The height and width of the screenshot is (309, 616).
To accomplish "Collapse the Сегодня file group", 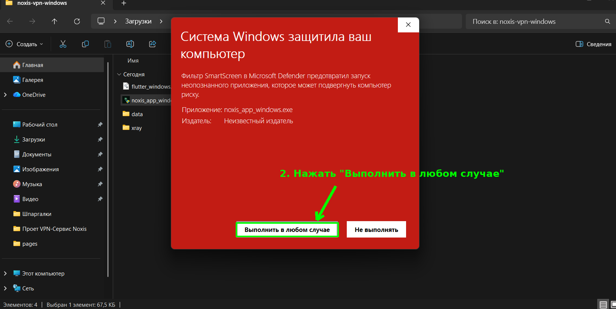I will (119, 74).
